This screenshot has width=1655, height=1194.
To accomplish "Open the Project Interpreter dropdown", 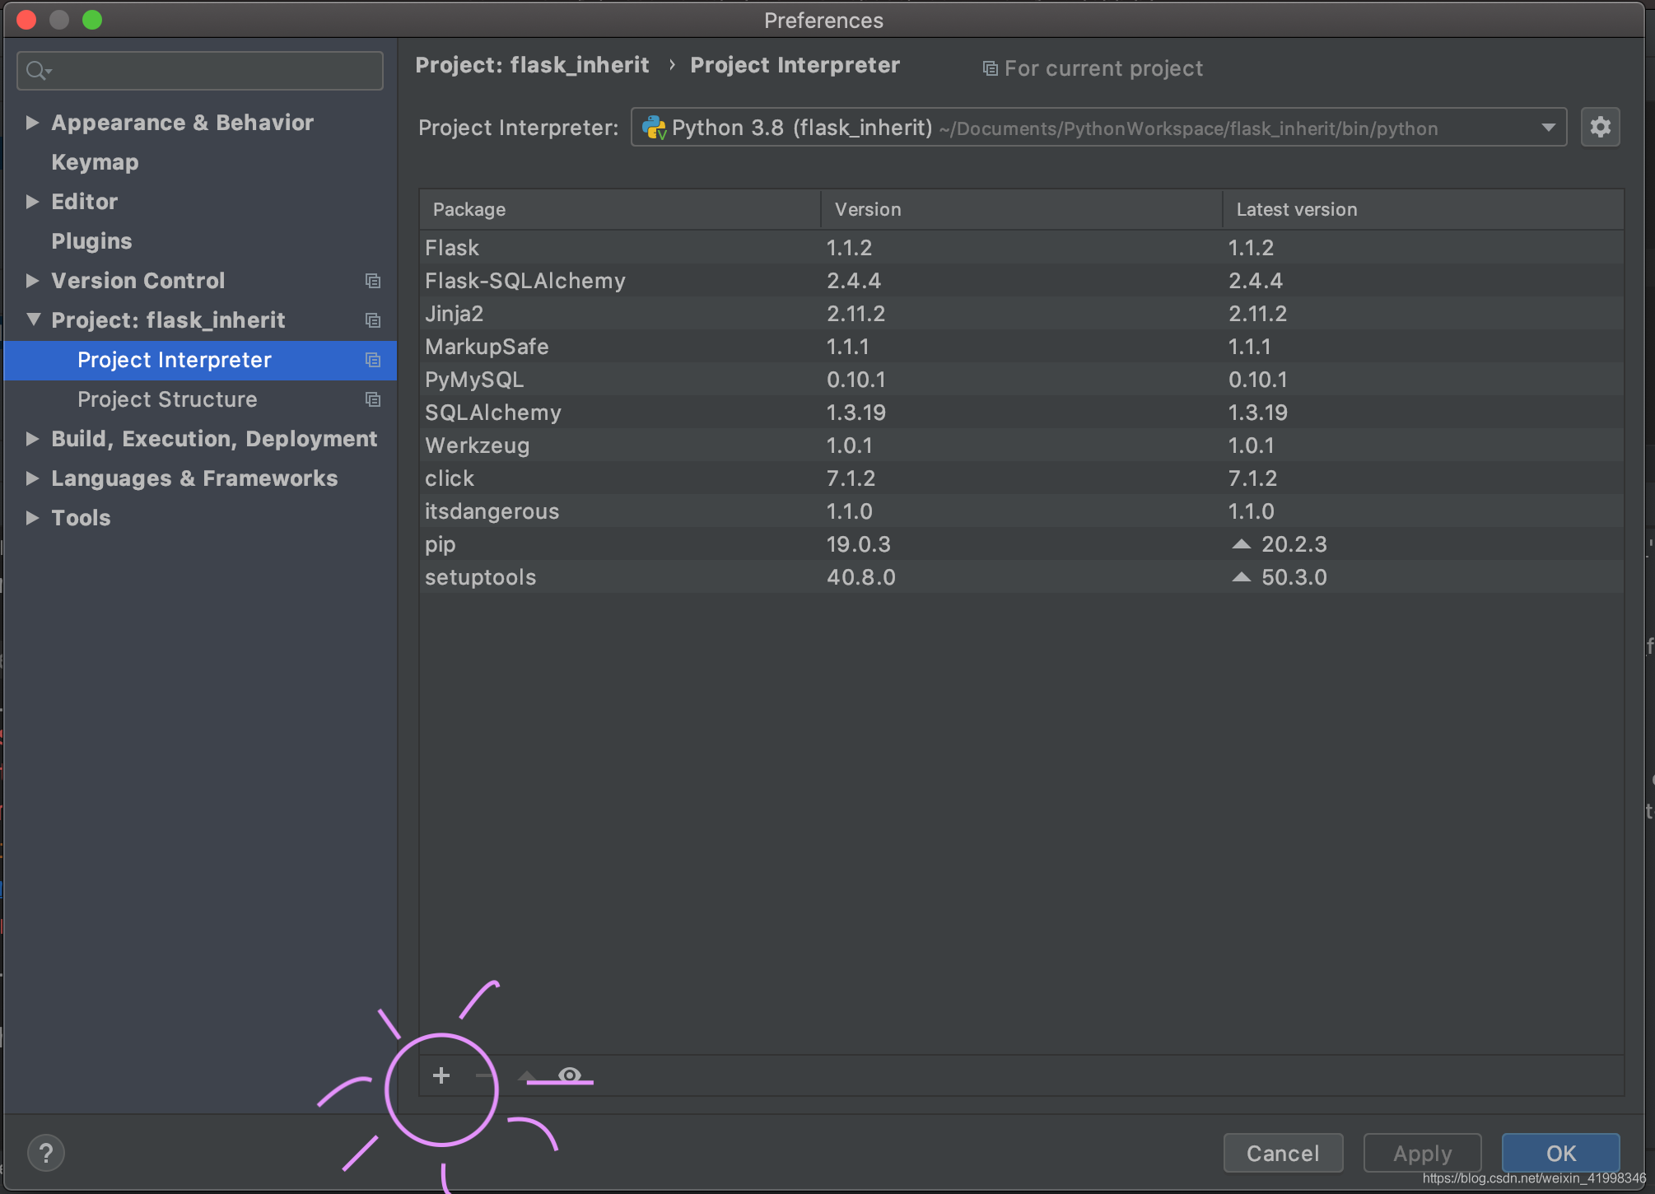I will tap(1098, 128).
